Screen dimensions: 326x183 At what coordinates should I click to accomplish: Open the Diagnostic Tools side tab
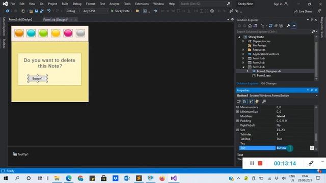coord(322,27)
